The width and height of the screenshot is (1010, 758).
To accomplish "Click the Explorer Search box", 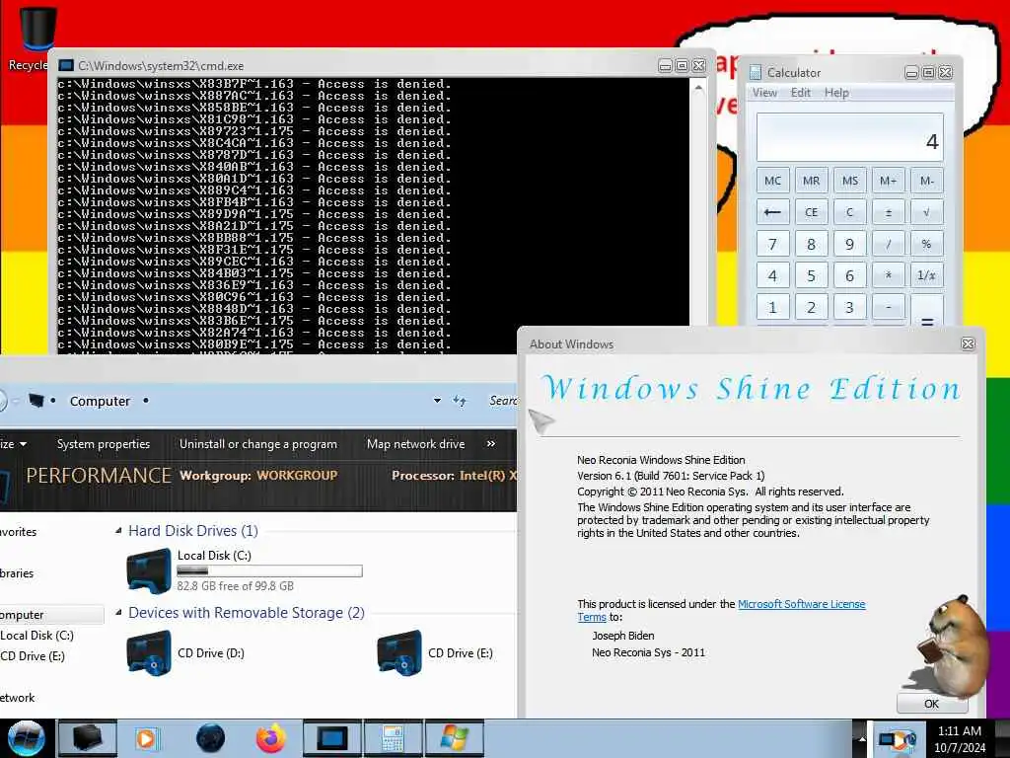I will (502, 401).
